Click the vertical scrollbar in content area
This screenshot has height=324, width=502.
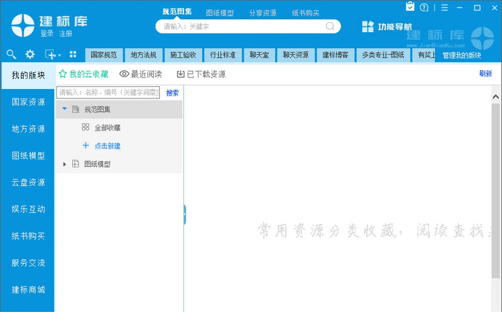(x=495, y=187)
